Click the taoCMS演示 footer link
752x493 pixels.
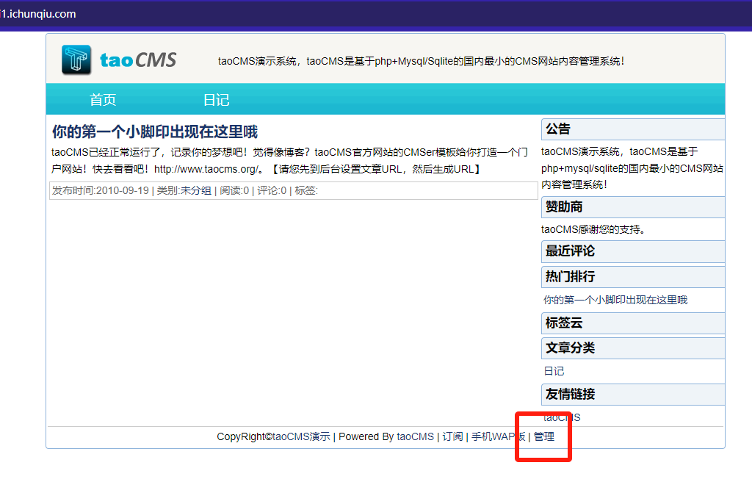(x=301, y=436)
